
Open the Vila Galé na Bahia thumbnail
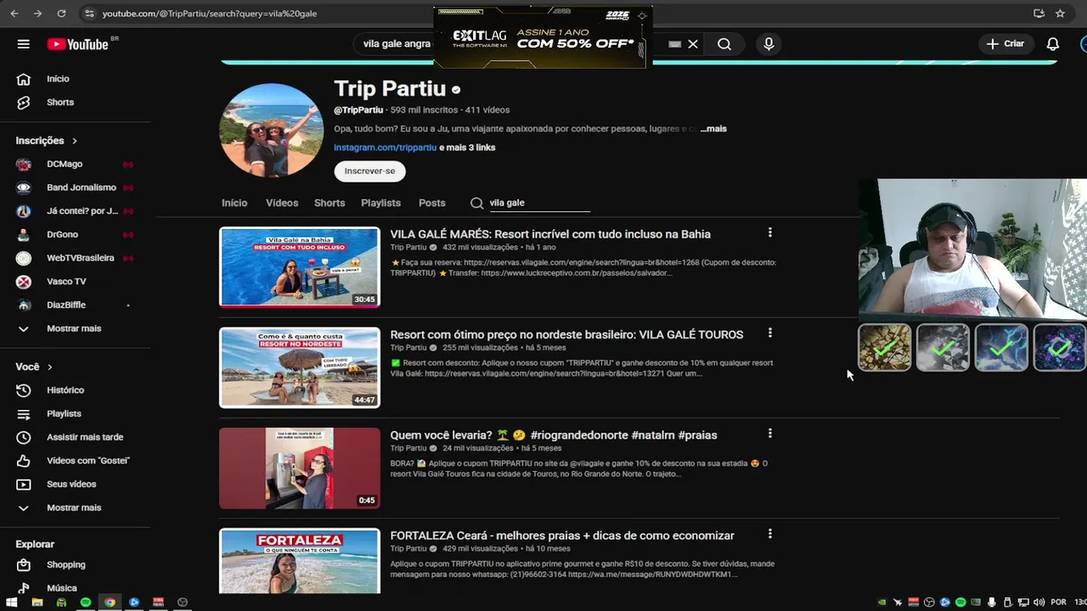(300, 266)
